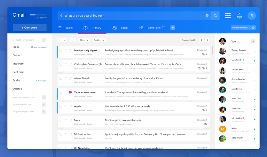The height and width of the screenshot is (157, 267).
Task: Click Mark as read under Mom email
Action: [79, 124]
